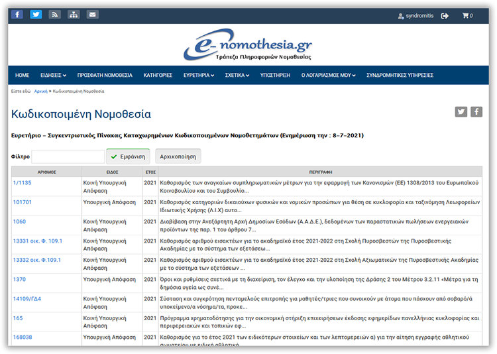Viewport: 497px width, 354px height.
Task: Click the ΕΙΔΟΣ column header
Action: point(112,172)
